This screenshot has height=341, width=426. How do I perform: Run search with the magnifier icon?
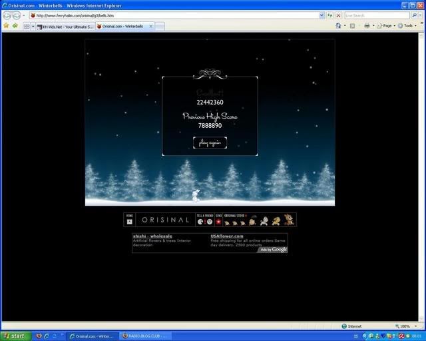click(414, 15)
